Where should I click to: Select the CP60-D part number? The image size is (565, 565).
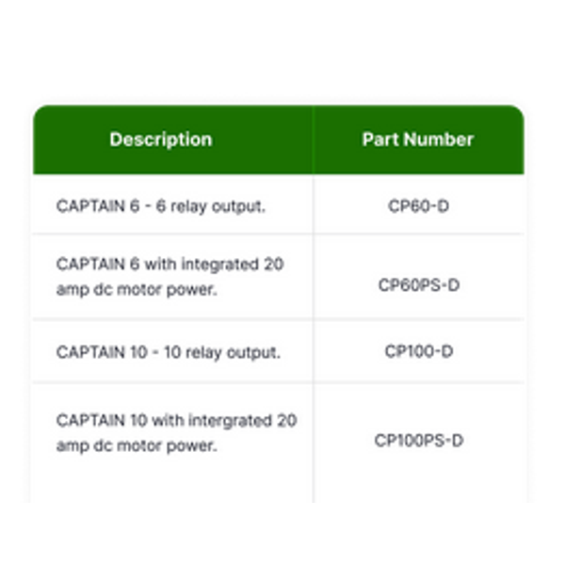418,206
